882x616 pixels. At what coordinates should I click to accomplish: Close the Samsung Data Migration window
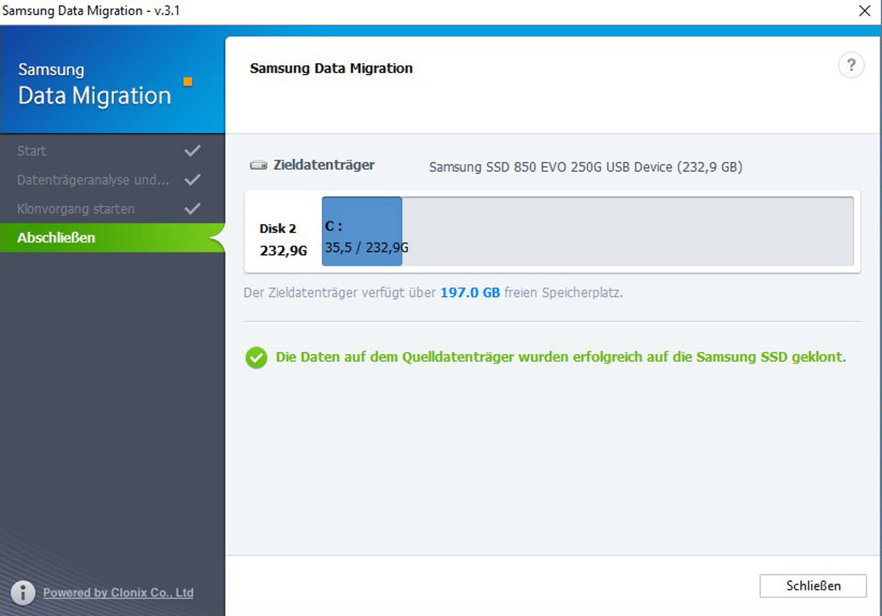[864, 11]
